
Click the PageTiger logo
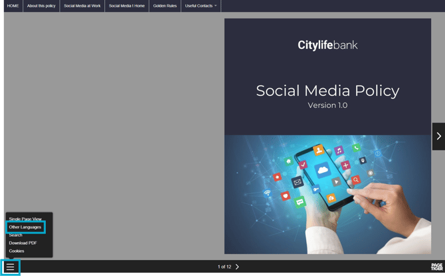point(436,267)
